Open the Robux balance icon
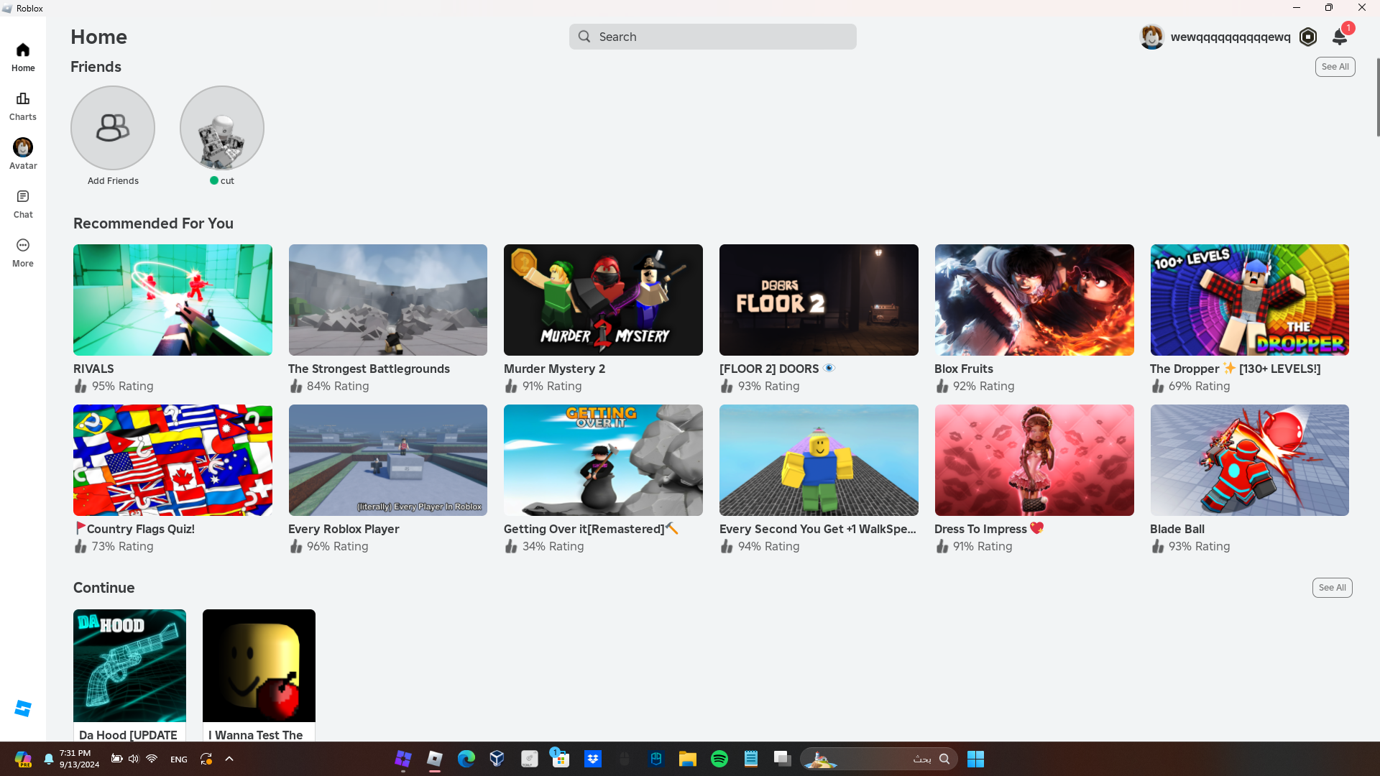Screen dimensions: 1380x776 pyautogui.click(x=1308, y=37)
